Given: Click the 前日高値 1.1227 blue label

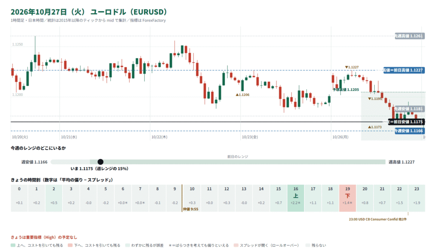Looking at the screenshot, I should (404, 70).
